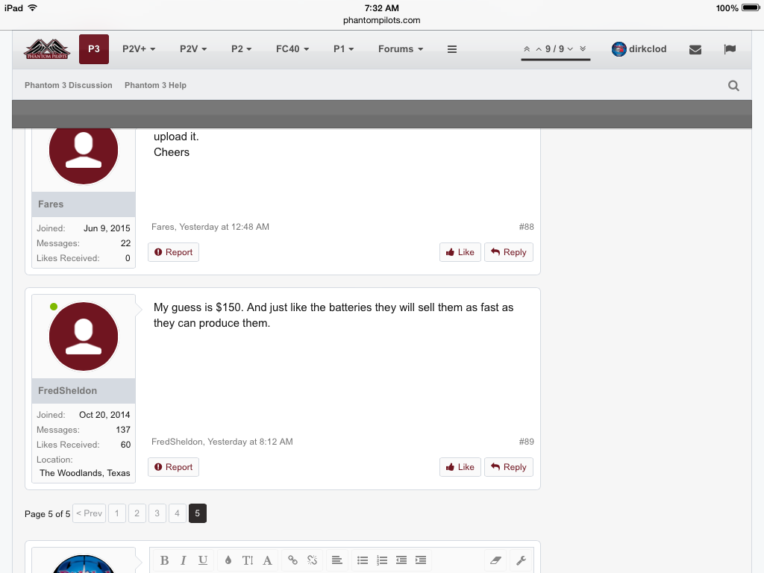Viewport: 764px width, 573px height.
Task: Insert ordered numbered list
Action: pos(382,560)
